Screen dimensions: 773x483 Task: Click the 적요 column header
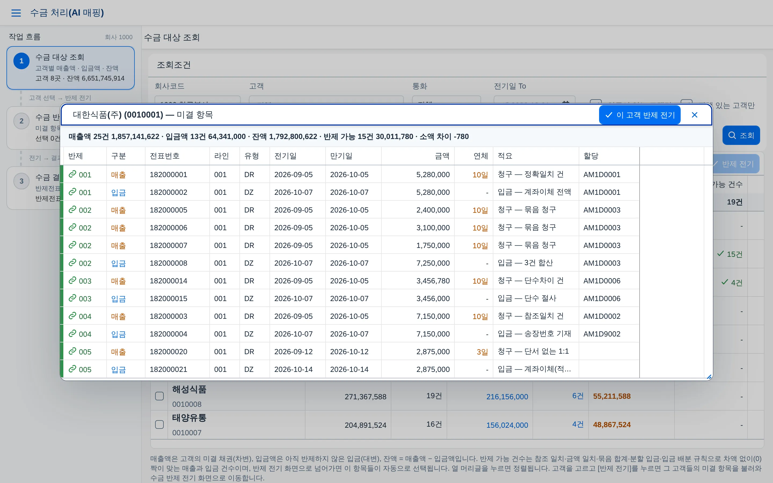[536, 156]
